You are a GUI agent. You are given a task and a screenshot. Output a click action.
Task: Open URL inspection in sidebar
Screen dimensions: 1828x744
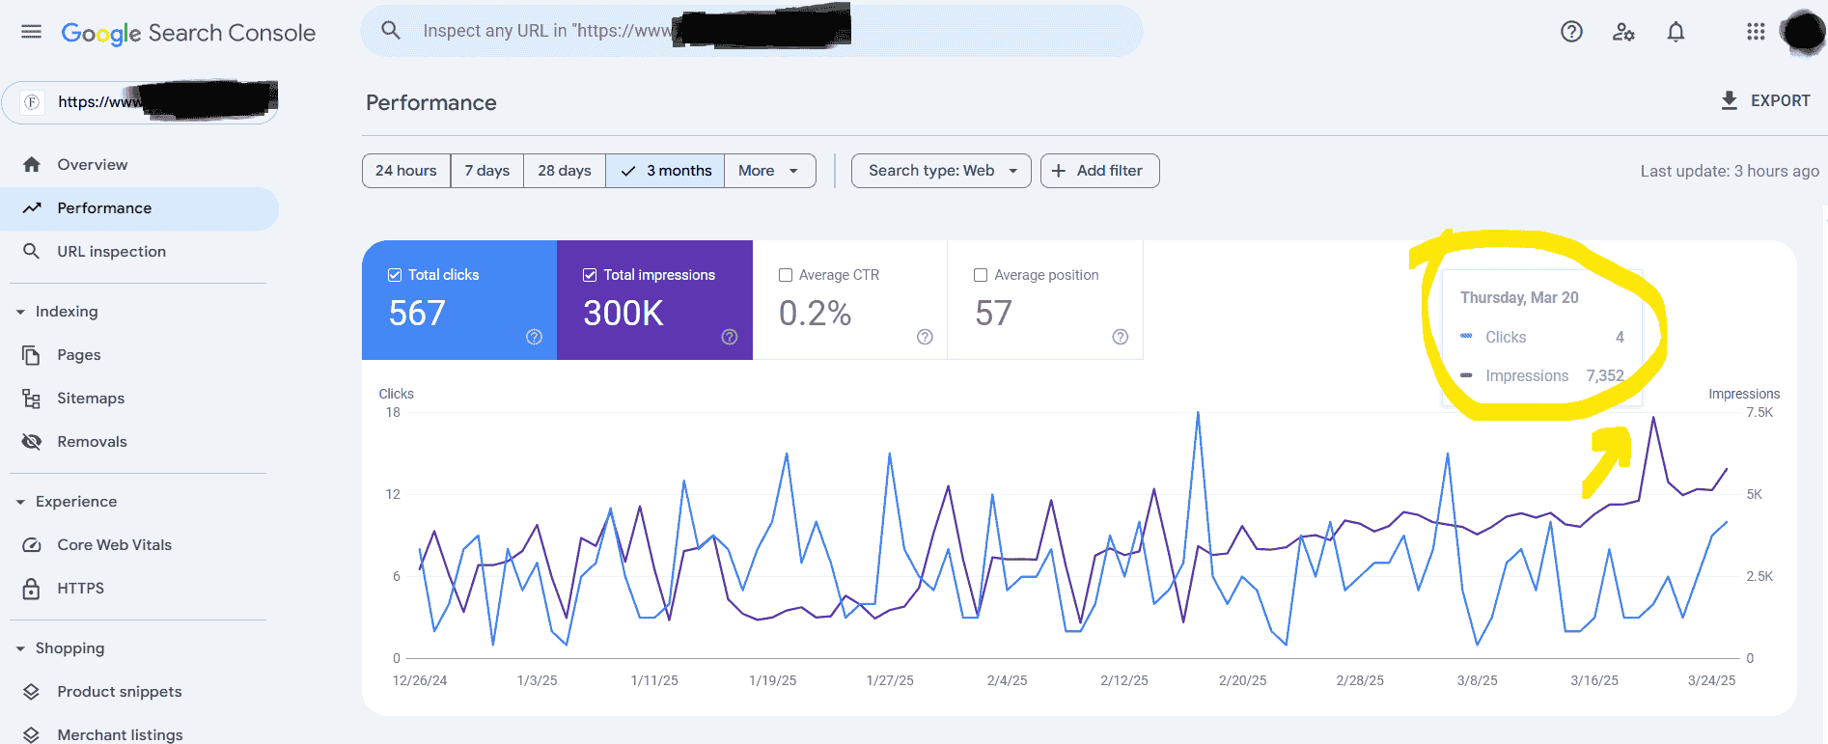pyautogui.click(x=139, y=251)
